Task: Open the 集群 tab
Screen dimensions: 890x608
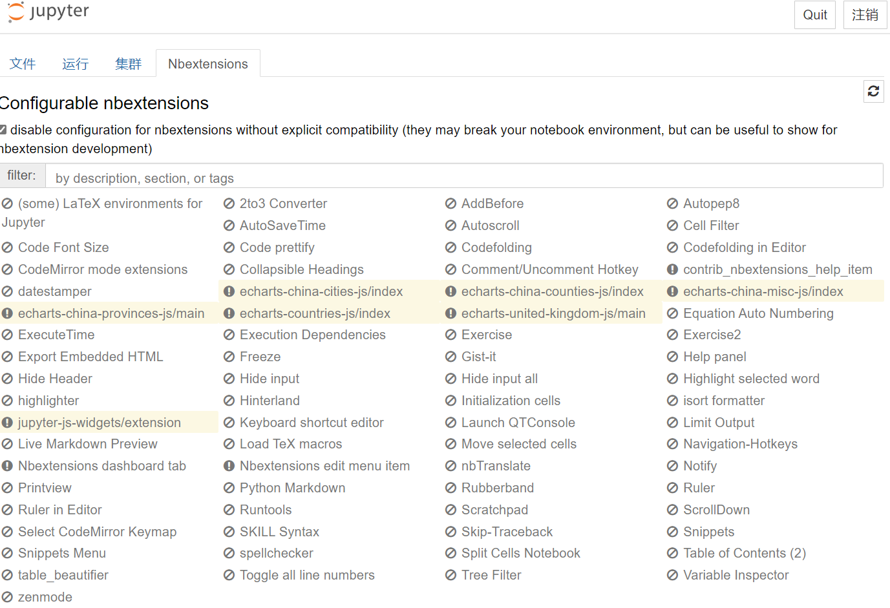Action: click(x=129, y=64)
